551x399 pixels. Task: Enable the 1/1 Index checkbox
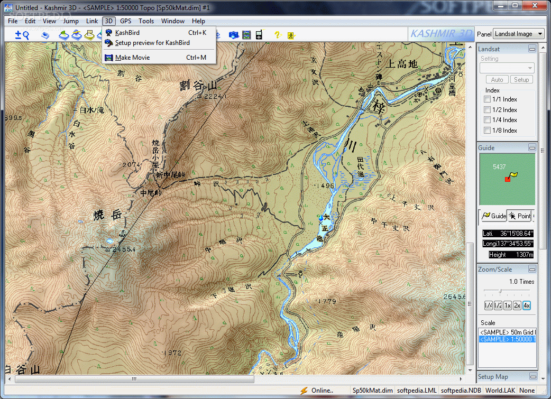[x=487, y=99]
